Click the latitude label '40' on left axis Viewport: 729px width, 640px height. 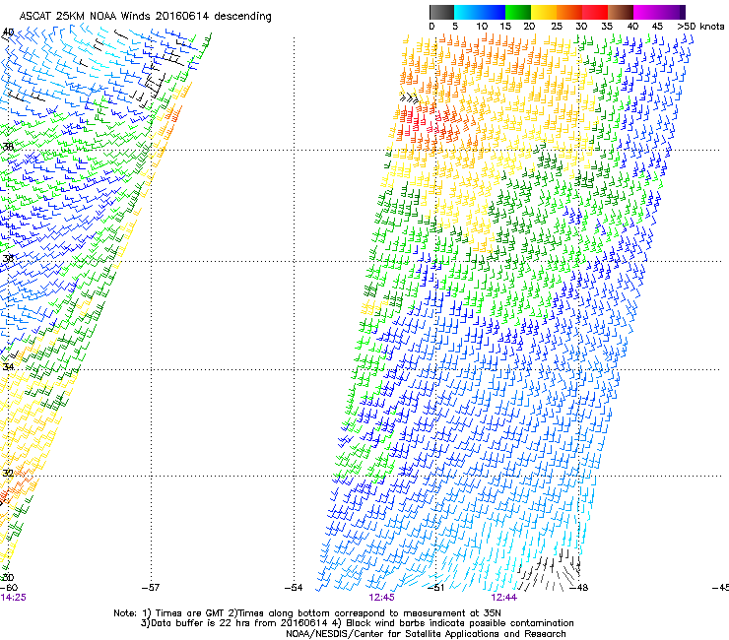click(x=8, y=32)
